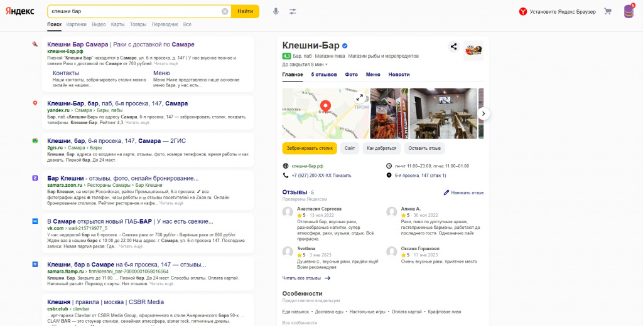
Task: Switch to the Видео search tab
Action: pos(99,24)
